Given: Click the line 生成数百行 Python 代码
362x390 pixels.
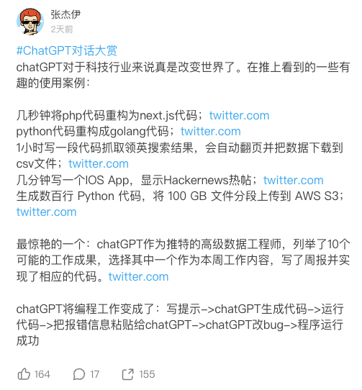Looking at the screenshot, I should (x=180, y=196).
